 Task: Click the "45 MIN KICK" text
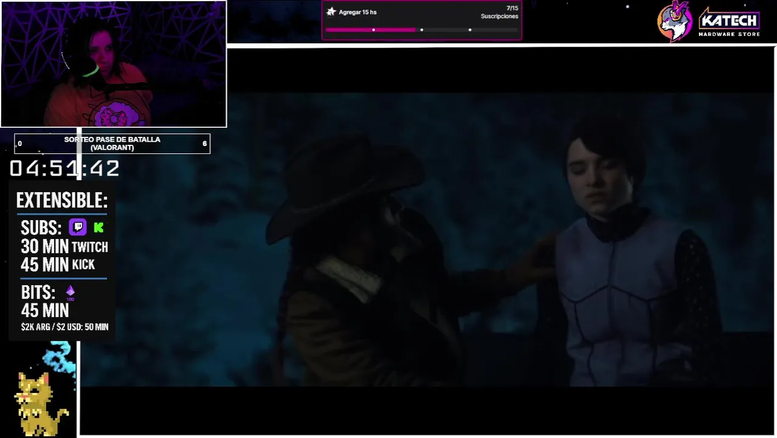58,265
